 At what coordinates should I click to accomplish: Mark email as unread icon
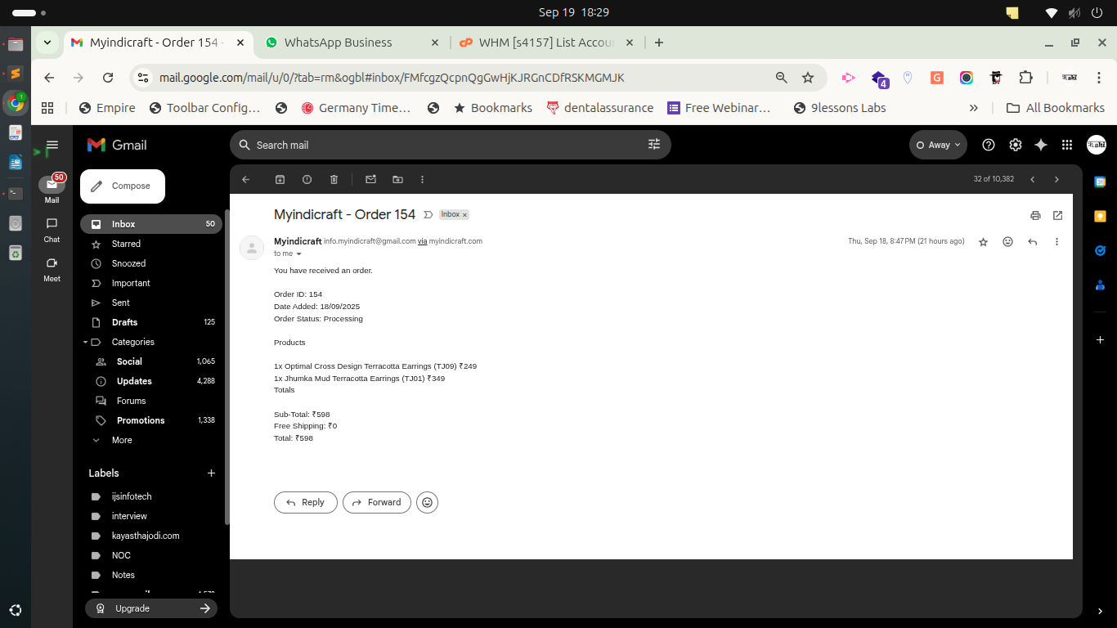[x=370, y=180]
